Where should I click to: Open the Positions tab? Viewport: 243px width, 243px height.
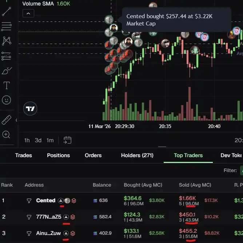58,155
